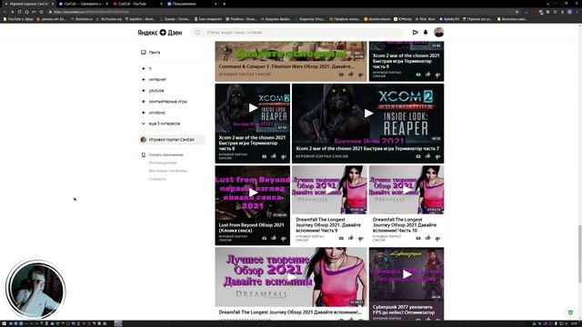Play the large Dreamfall Обзор 2021 video at the bottom
This screenshot has width=582, height=327.
click(291, 277)
